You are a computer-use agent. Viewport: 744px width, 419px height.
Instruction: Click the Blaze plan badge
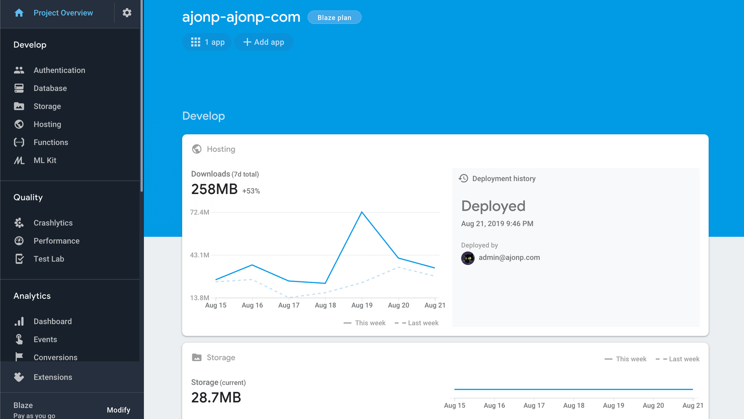pyautogui.click(x=334, y=17)
